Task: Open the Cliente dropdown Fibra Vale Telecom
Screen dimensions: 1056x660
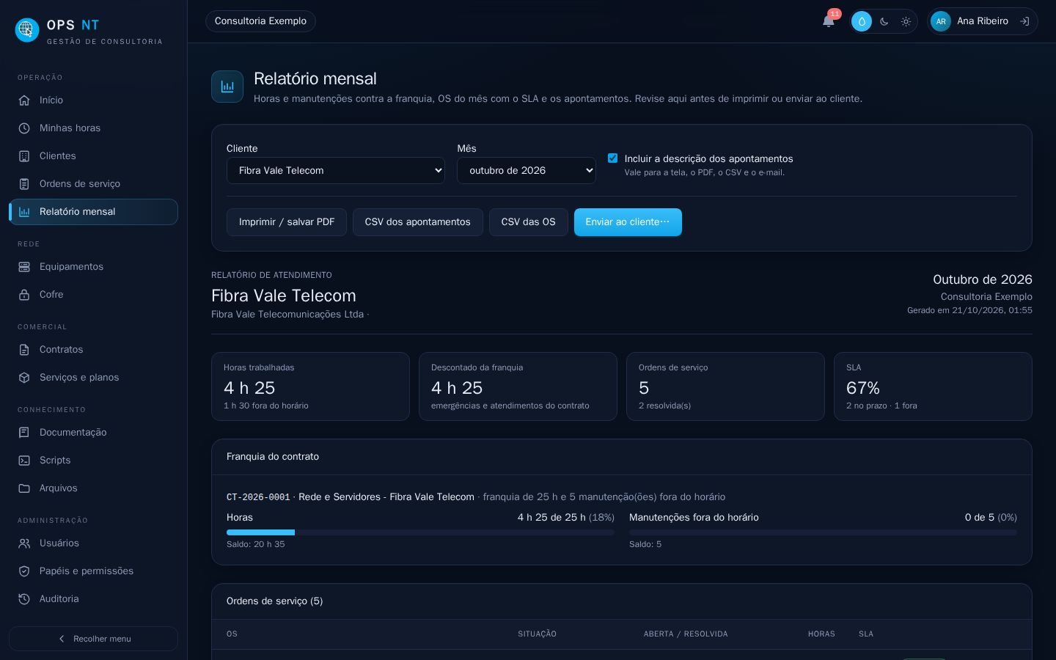Action: pyautogui.click(x=336, y=170)
